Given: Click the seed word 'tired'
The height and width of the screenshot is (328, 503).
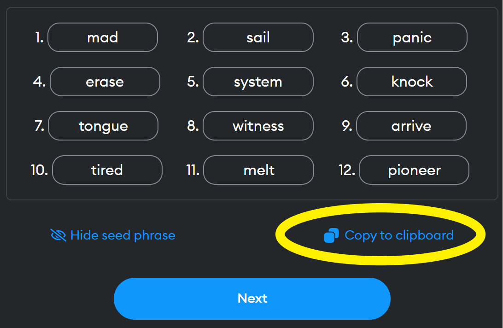Looking at the screenshot, I should click(x=107, y=170).
